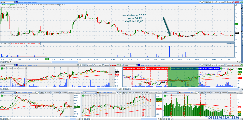Open NYSE Total volume link on $TVOL chart
Image resolution: width=243 pixels, height=120 pixels.
point(187,93)
